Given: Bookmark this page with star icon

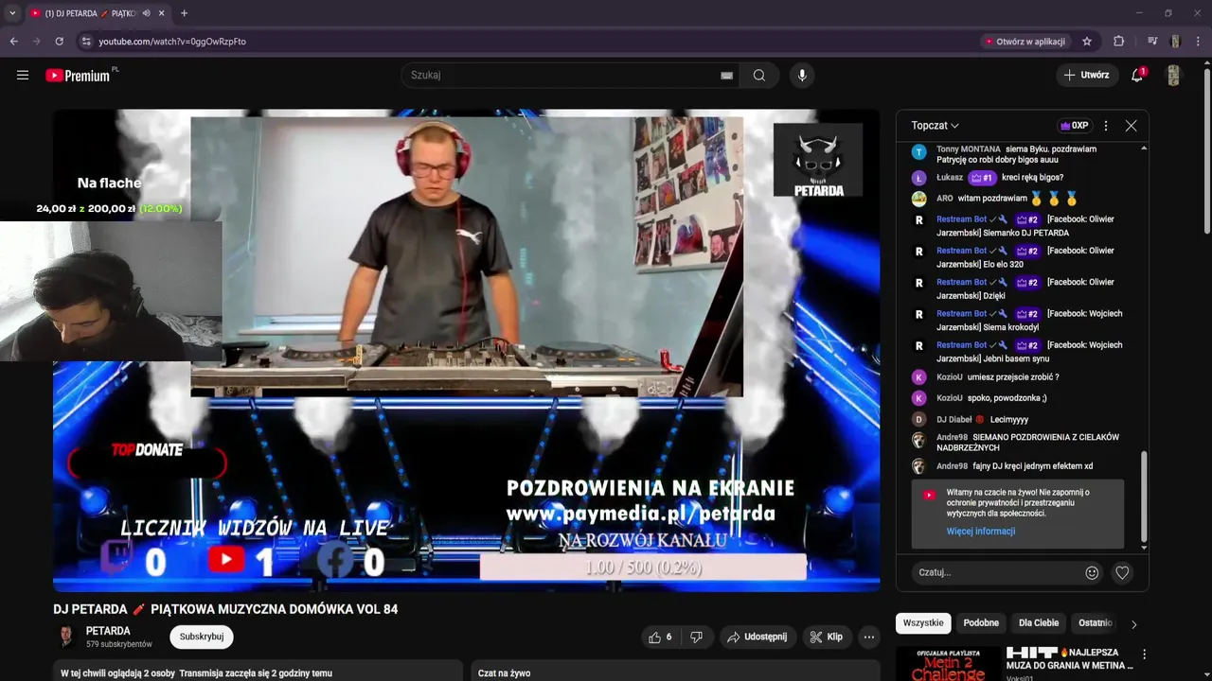Looking at the screenshot, I should [x=1087, y=42].
